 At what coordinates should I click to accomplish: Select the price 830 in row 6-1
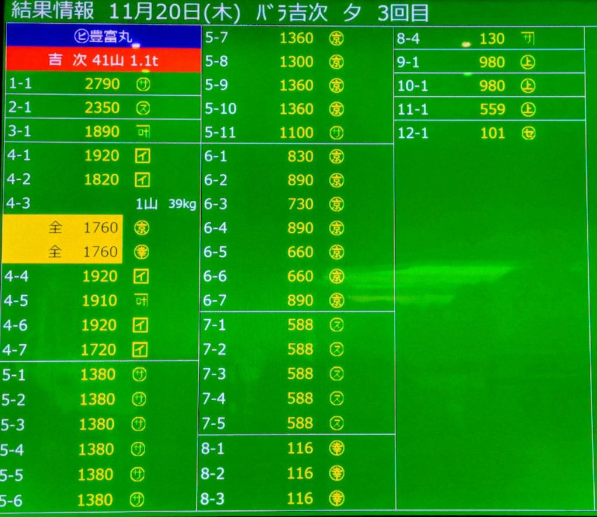300,156
